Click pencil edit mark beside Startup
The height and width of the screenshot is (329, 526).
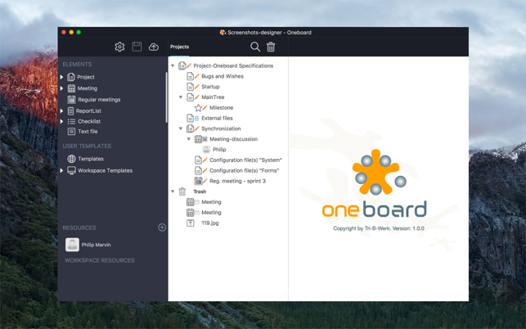[x=197, y=87]
